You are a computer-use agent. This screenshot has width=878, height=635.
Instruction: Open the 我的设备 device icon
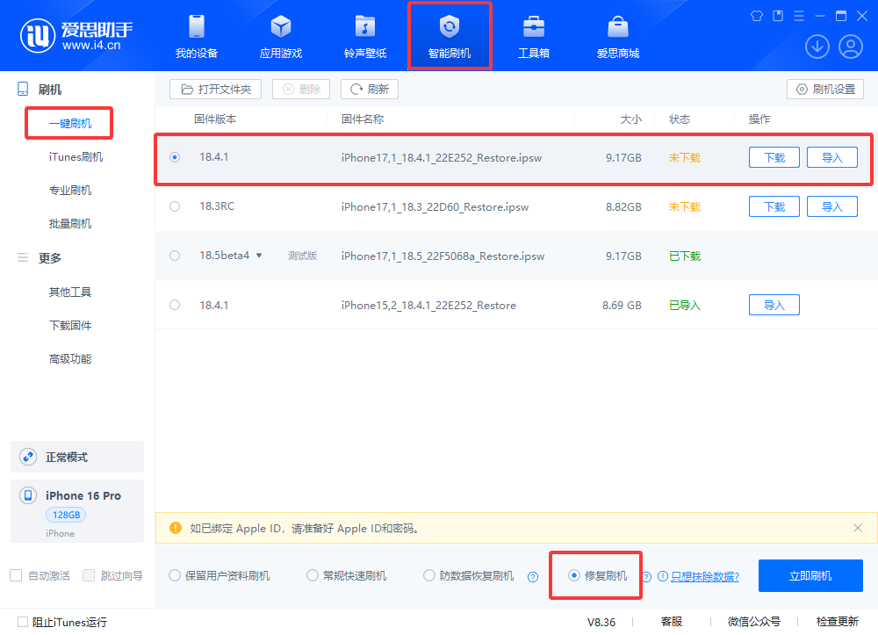pyautogui.click(x=196, y=27)
